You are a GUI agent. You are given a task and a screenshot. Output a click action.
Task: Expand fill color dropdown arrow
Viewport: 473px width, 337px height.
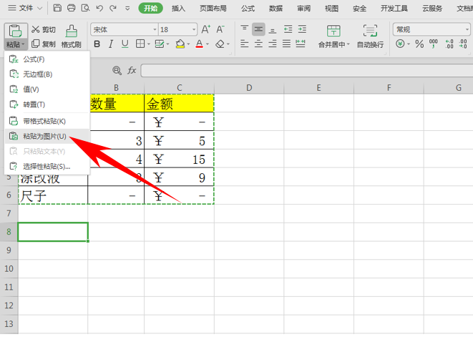tap(188, 44)
